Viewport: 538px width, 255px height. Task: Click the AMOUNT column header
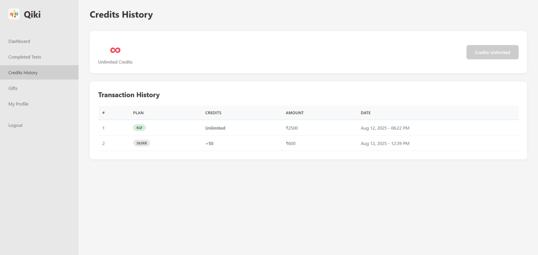point(295,113)
